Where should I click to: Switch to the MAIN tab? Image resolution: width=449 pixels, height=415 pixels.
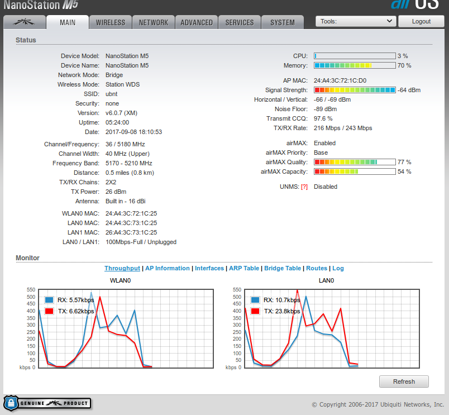click(68, 22)
